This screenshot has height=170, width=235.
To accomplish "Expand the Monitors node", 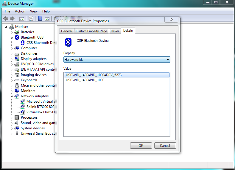I will tap(12, 91).
